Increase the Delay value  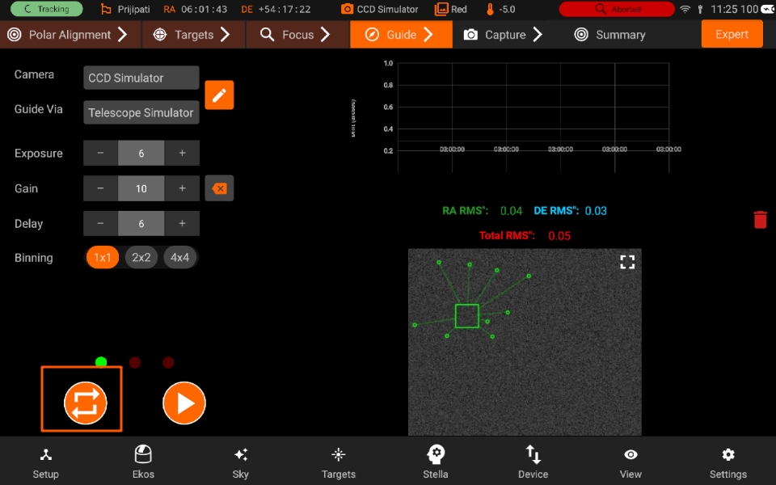tap(182, 224)
